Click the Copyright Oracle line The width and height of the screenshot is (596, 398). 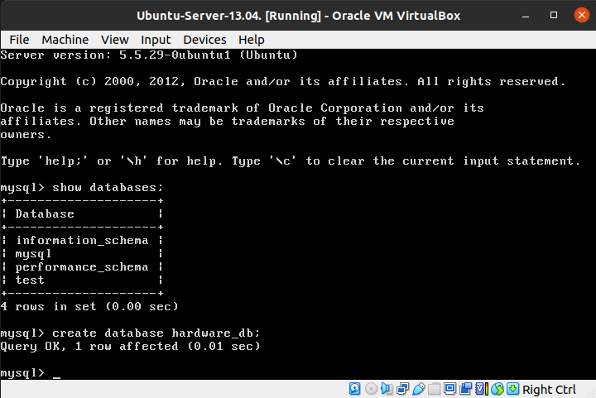pyautogui.click(x=283, y=81)
